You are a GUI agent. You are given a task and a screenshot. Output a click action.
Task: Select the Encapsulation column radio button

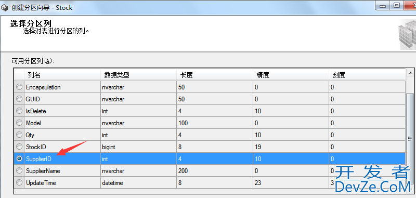click(x=19, y=87)
